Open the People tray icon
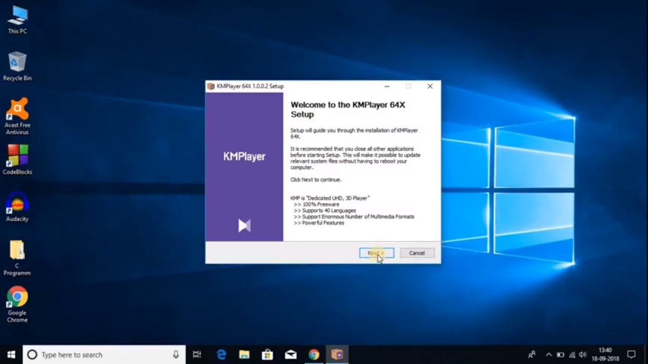The image size is (648, 364). point(532,354)
